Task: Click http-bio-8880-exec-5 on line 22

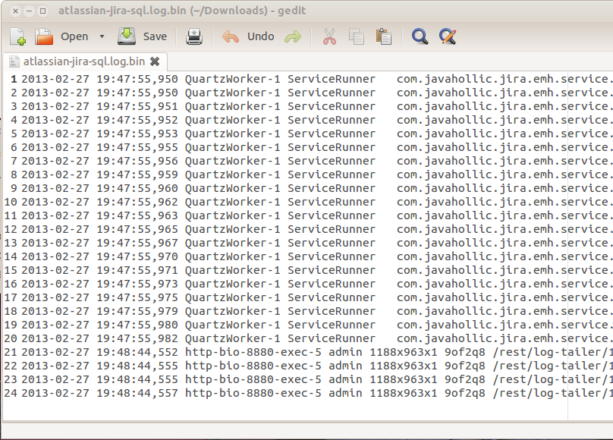Action: (253, 366)
